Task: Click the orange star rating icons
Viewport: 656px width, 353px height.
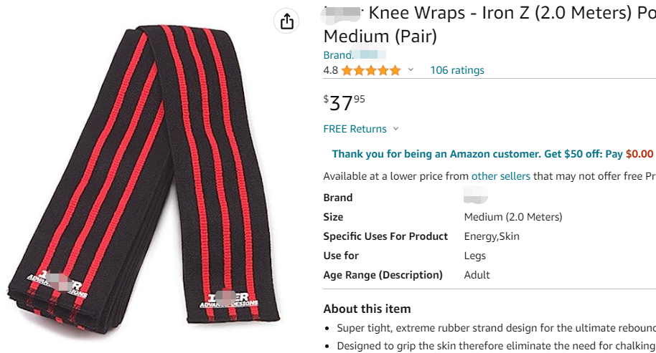Action: (370, 70)
